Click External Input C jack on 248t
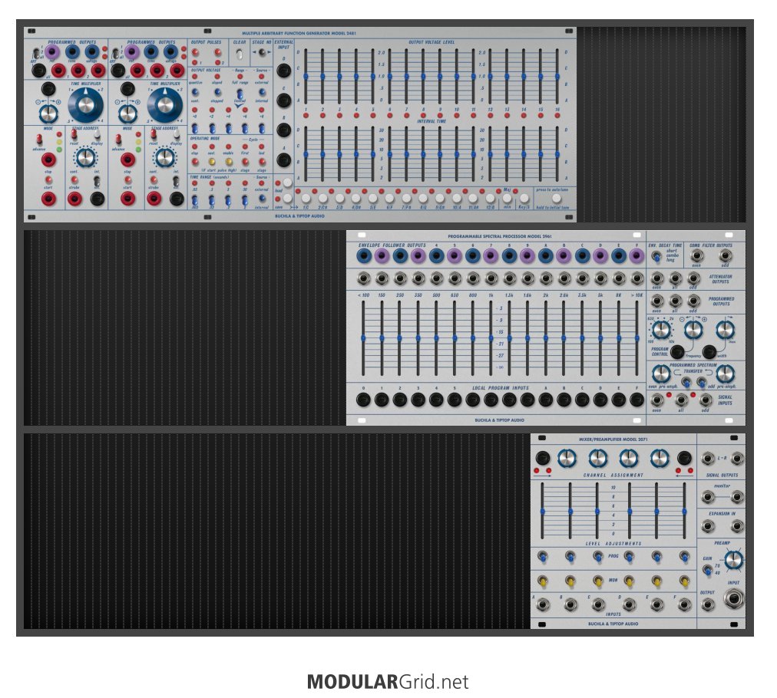Viewport: 777px width, 698px height. 283,100
